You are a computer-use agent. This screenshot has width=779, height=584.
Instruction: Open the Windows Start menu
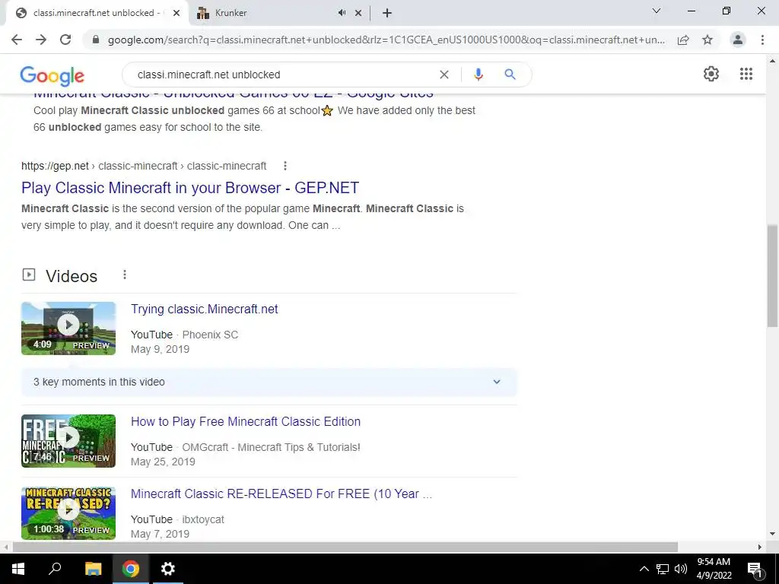click(x=18, y=569)
